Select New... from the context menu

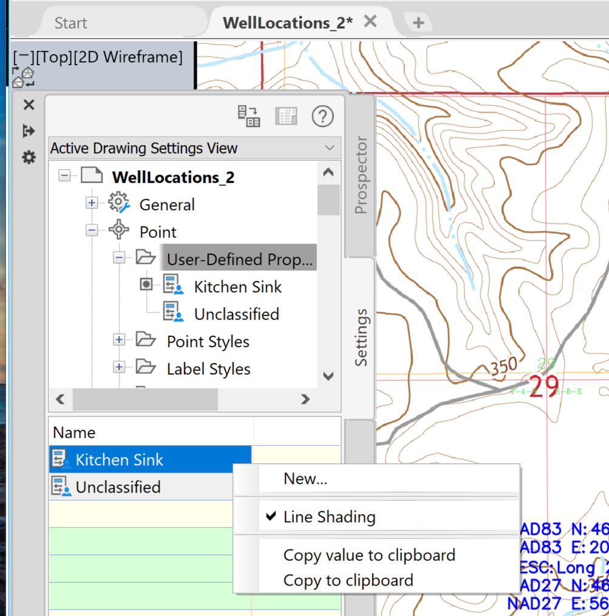(x=304, y=478)
